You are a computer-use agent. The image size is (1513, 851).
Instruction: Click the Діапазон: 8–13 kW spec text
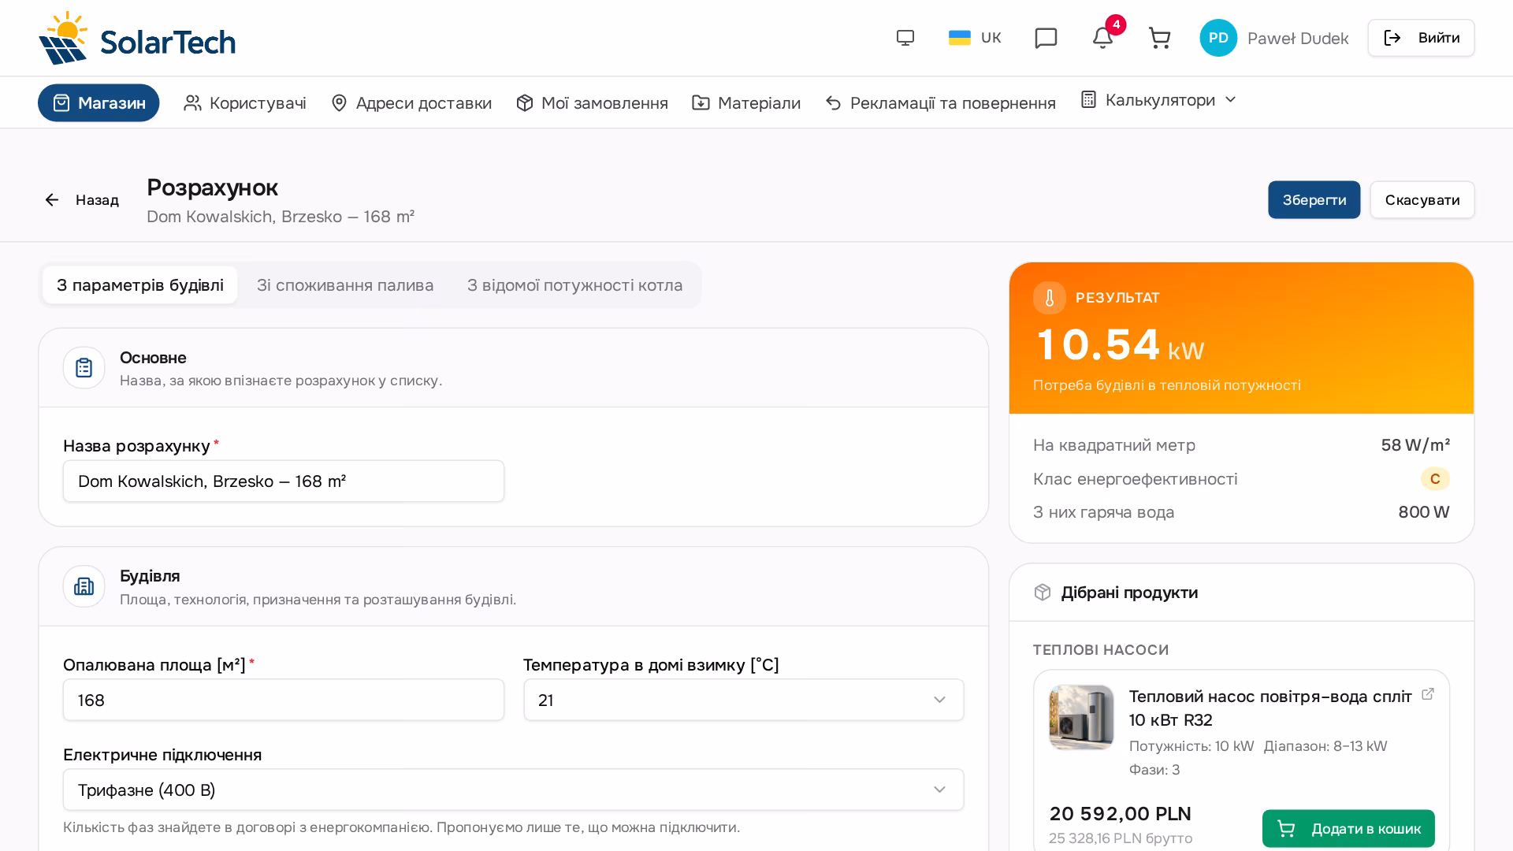(1325, 746)
